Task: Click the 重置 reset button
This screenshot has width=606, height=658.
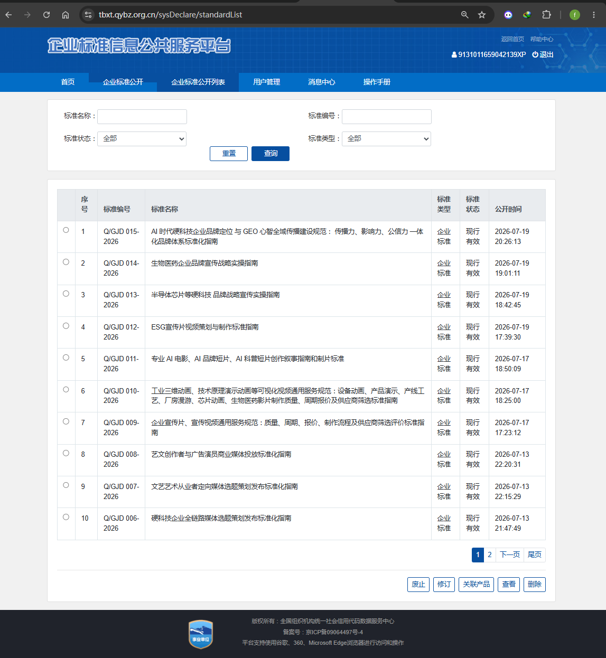Action: (229, 154)
